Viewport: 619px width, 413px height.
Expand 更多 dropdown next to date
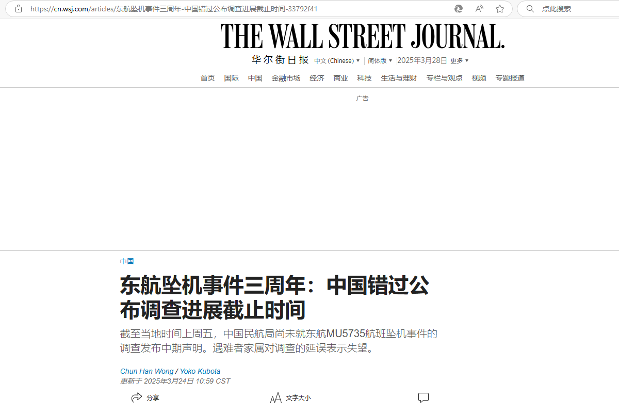click(x=460, y=60)
